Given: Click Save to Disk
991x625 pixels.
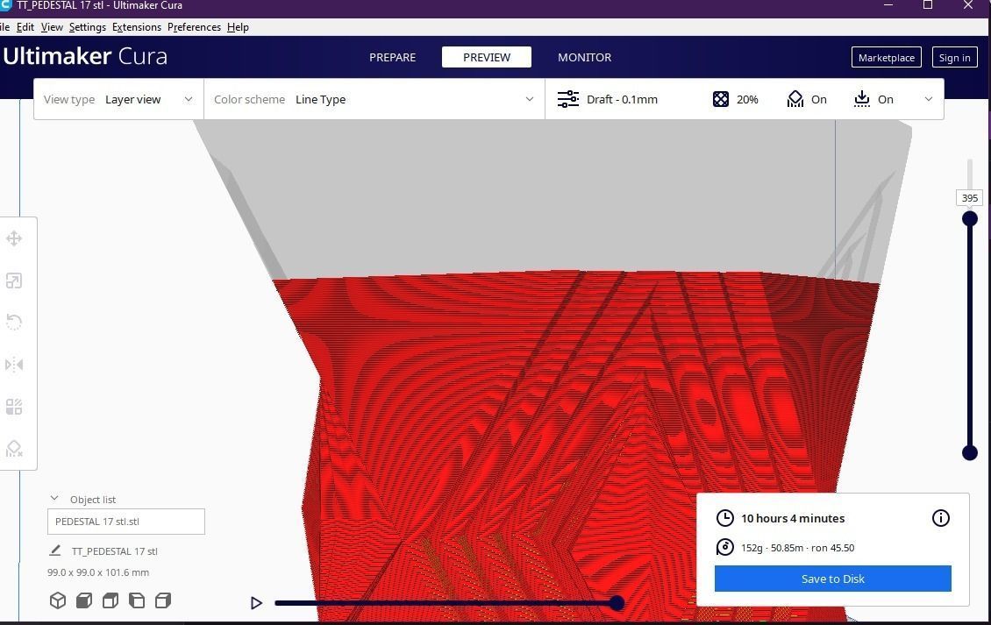Looking at the screenshot, I should tap(832, 579).
